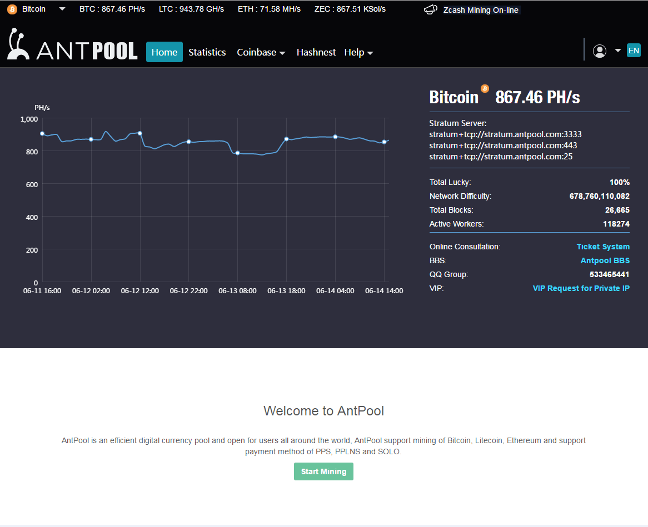Viewport: 648px width, 527px height.
Task: Select chart data point at 06-14 04:00
Action: [335, 137]
